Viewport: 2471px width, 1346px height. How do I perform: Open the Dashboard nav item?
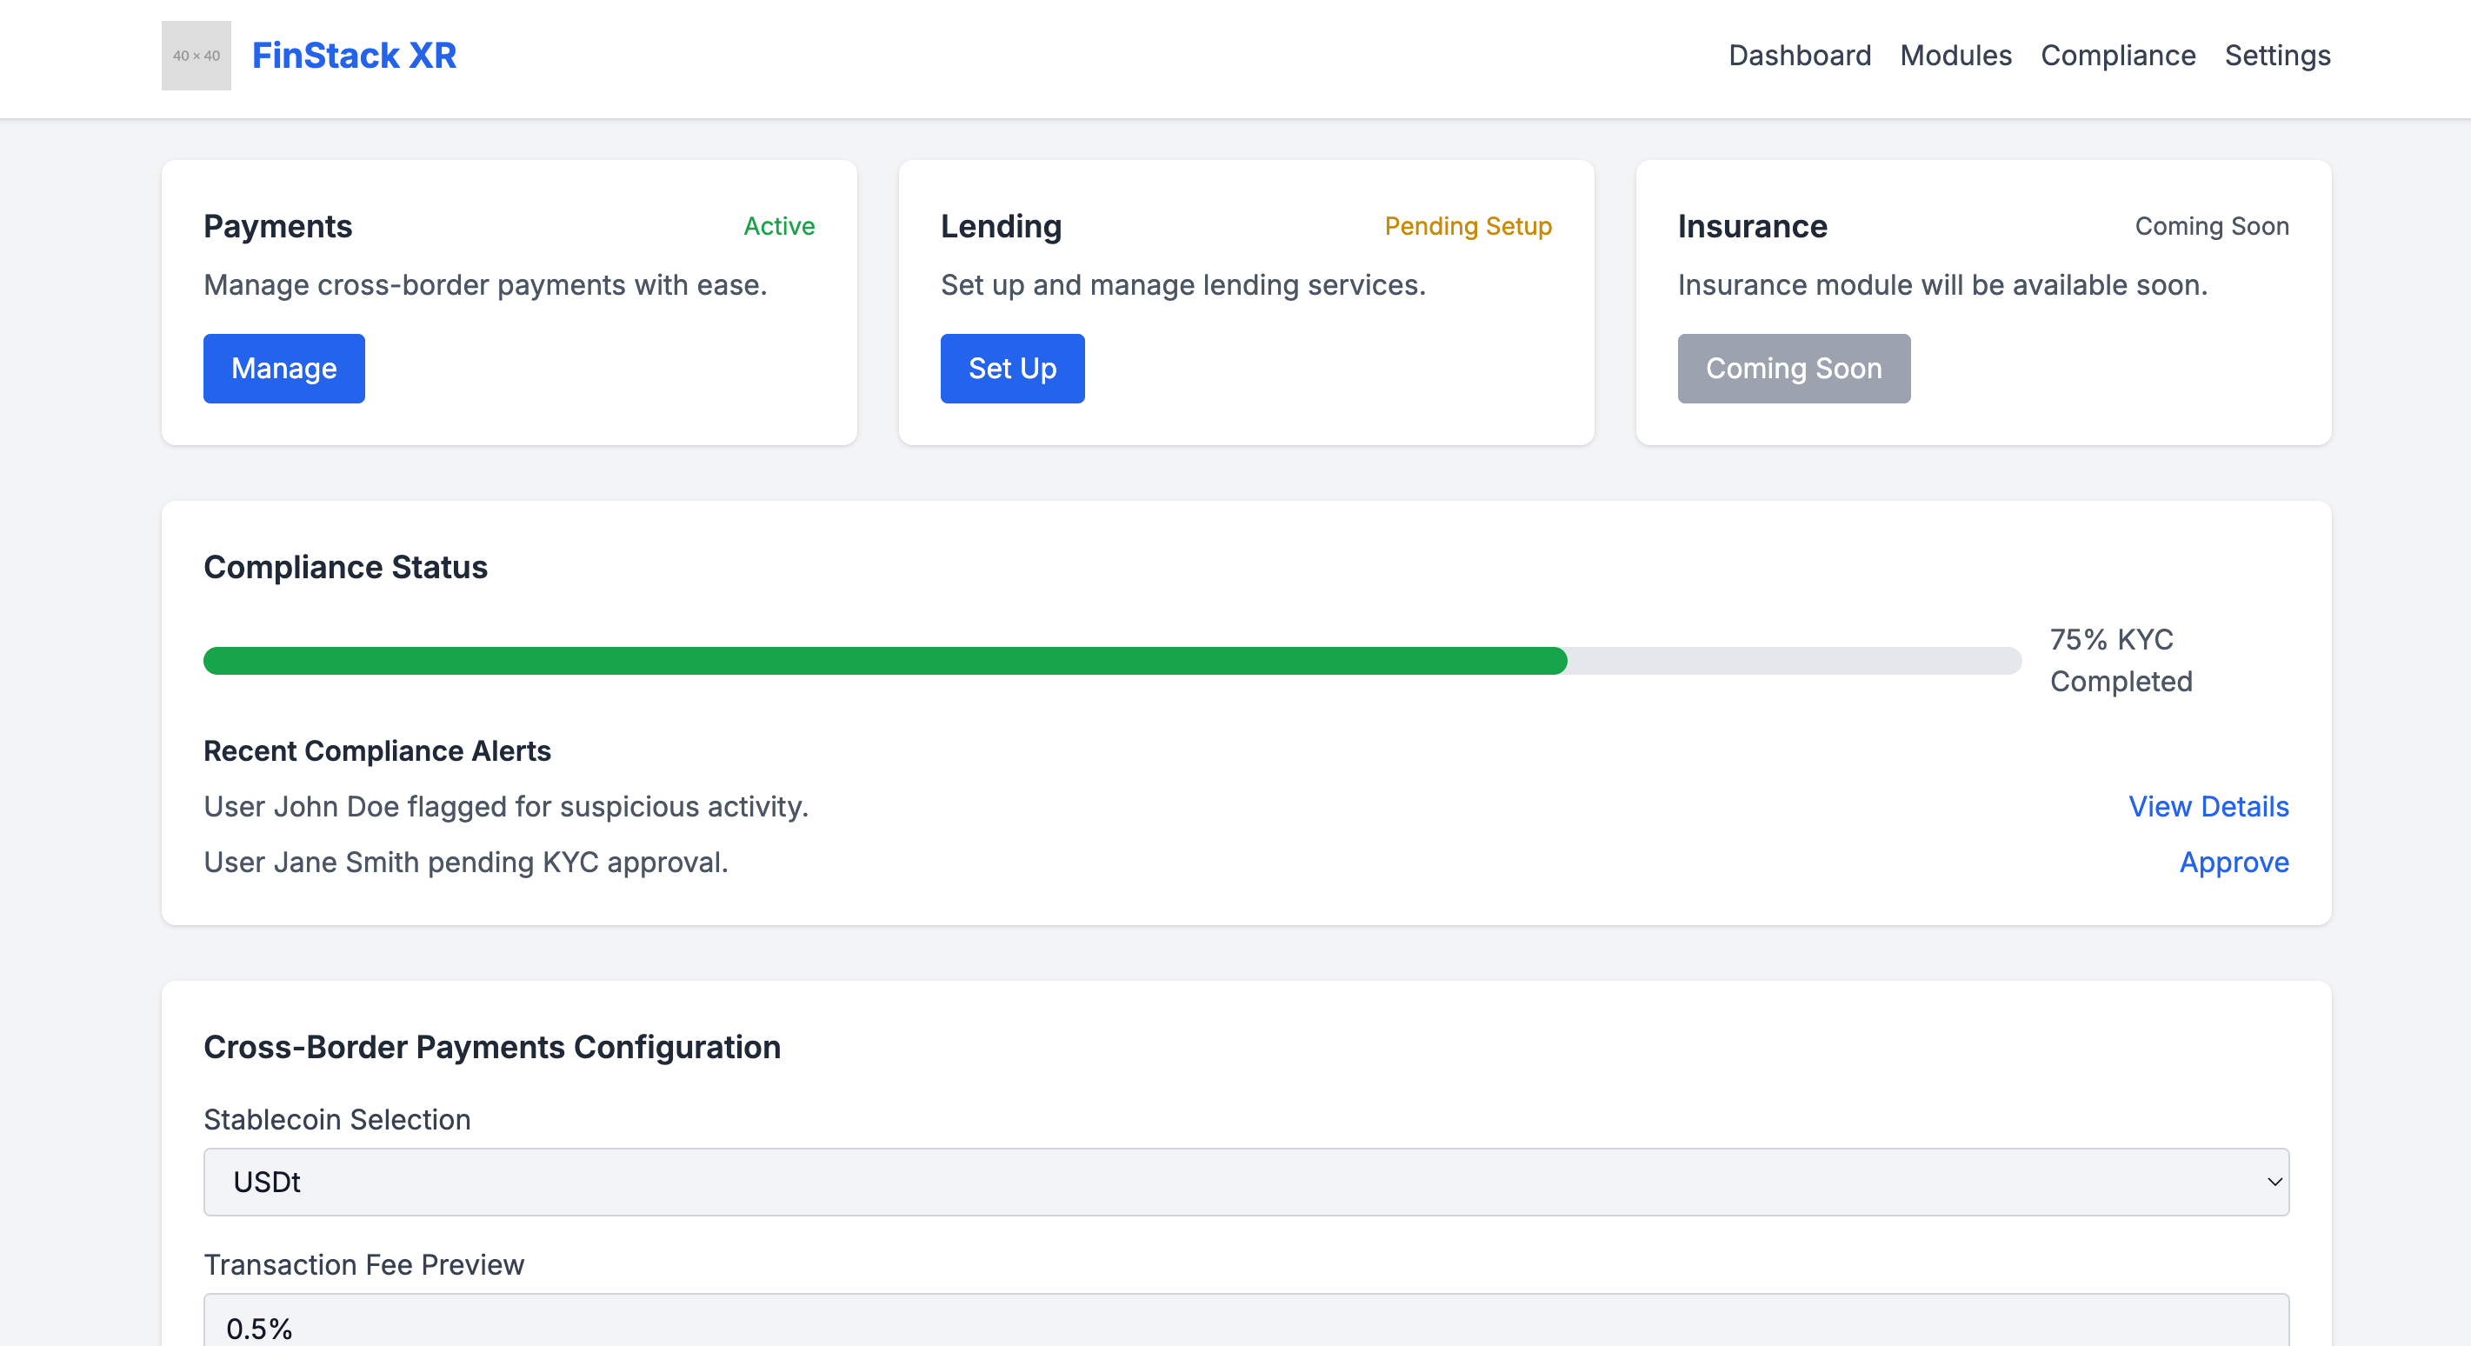(x=1799, y=56)
